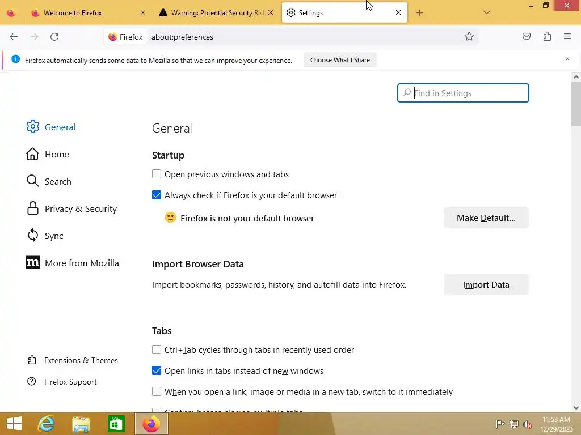Click the info icon in the notification bar
This screenshot has width=581, height=435.
coord(15,59)
